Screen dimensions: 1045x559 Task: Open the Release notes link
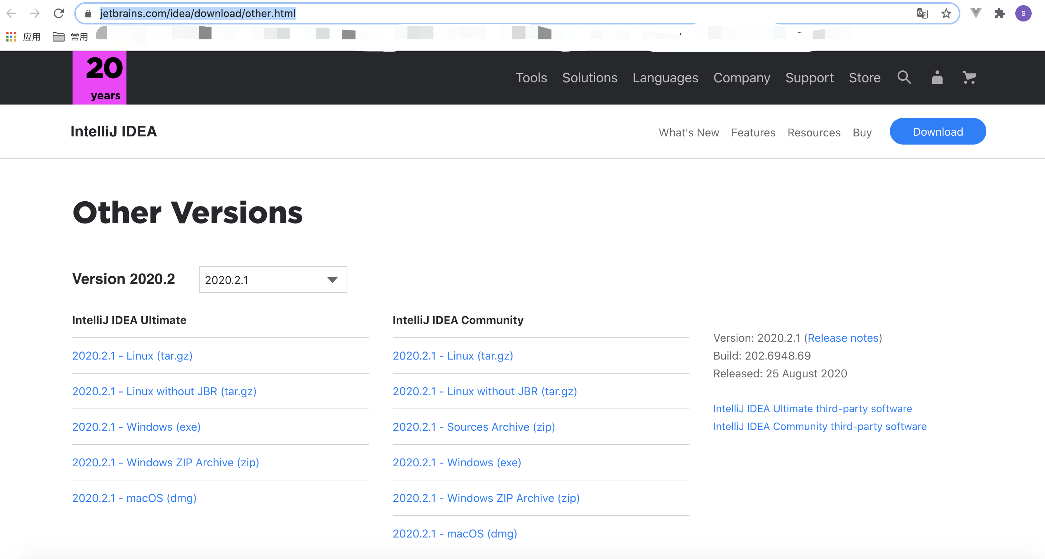[843, 338]
